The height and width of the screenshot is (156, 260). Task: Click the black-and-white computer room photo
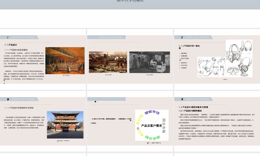tap(149, 62)
